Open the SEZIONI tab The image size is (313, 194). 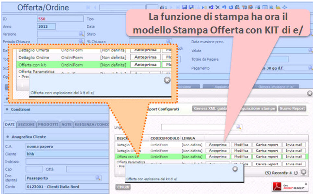tap(27, 124)
